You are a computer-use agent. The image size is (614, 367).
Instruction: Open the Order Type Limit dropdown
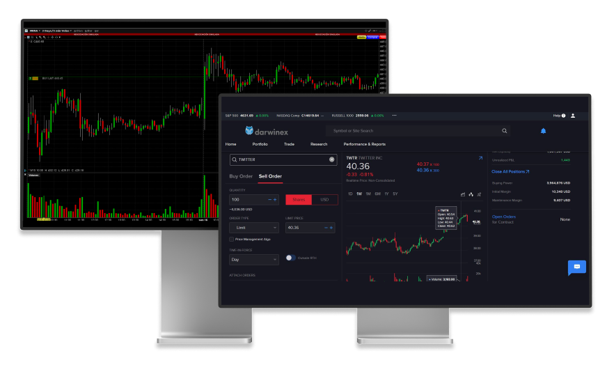tap(254, 228)
